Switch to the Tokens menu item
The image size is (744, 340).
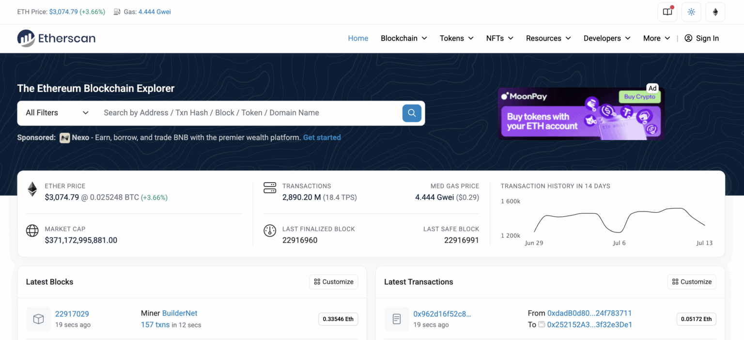click(x=456, y=38)
